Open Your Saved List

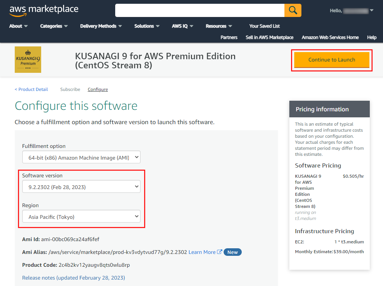click(264, 26)
